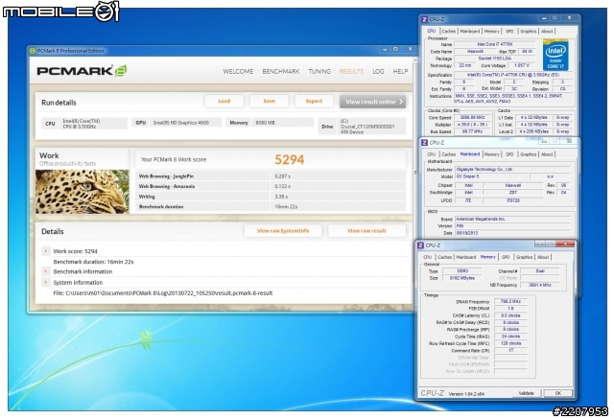Screen dimensions: 614x419
Task: Switch to BENCHMARK section in PCMark 8
Action: pyautogui.click(x=281, y=71)
